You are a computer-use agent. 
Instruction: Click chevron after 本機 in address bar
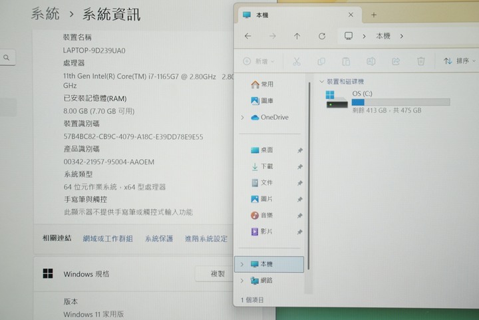(402, 37)
